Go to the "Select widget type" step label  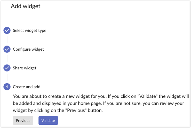tap(29, 30)
